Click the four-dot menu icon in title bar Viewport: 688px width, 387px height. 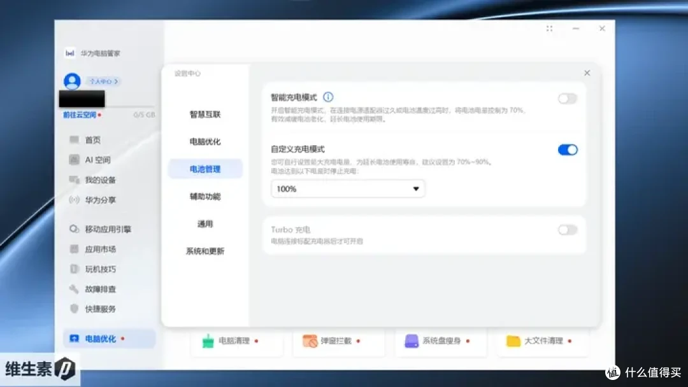click(x=549, y=29)
